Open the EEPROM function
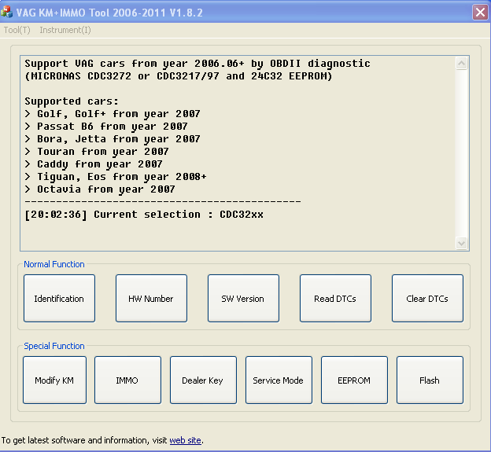This screenshot has width=491, height=452. [354, 380]
